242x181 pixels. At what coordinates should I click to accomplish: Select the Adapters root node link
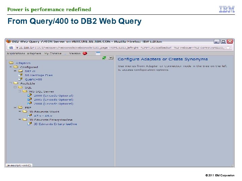click(x=23, y=63)
